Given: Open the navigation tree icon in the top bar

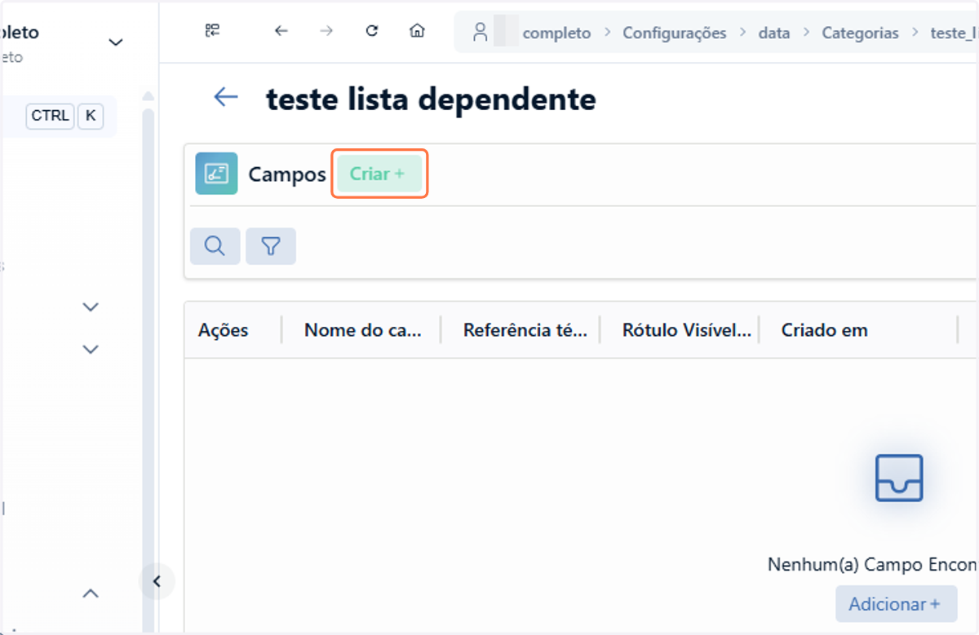Looking at the screenshot, I should tap(212, 31).
